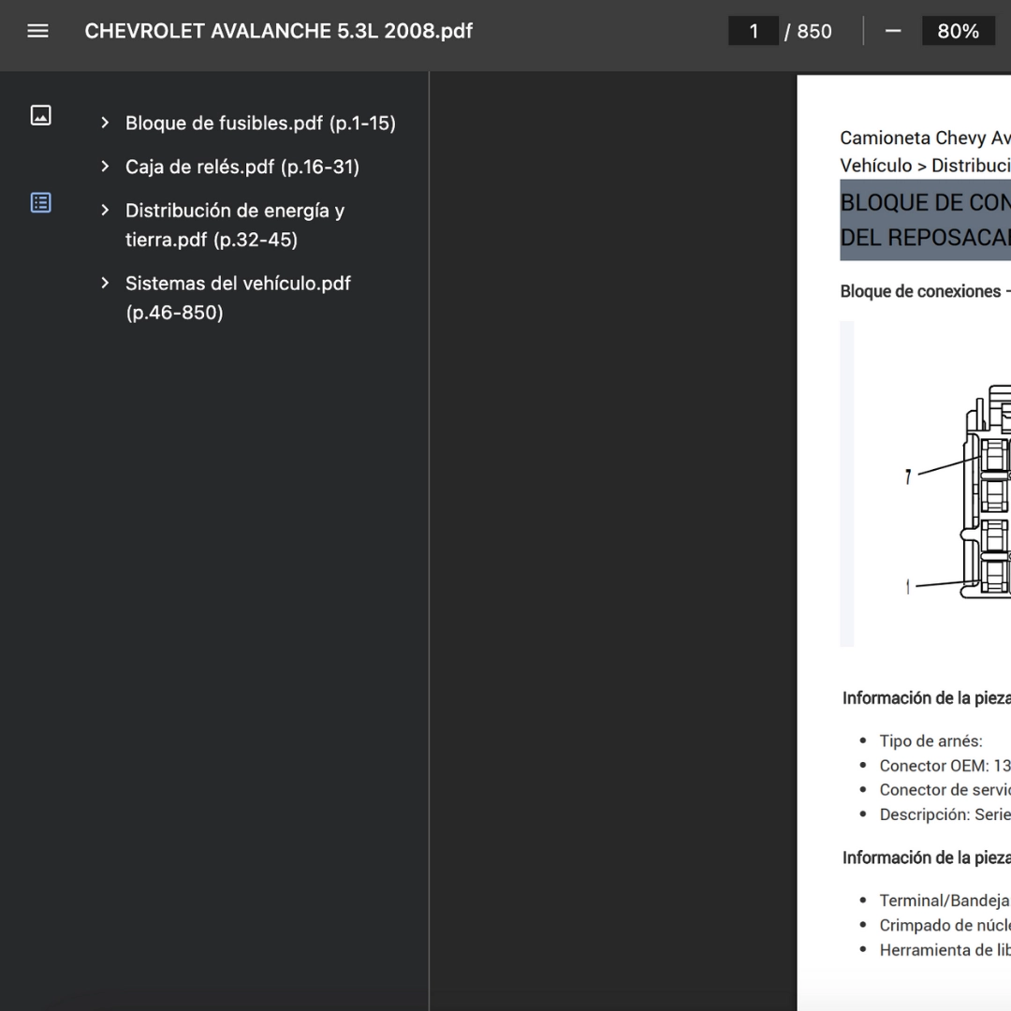
Task: Navigate to Sistemas del vehículo.pdf section
Action: [x=238, y=297]
